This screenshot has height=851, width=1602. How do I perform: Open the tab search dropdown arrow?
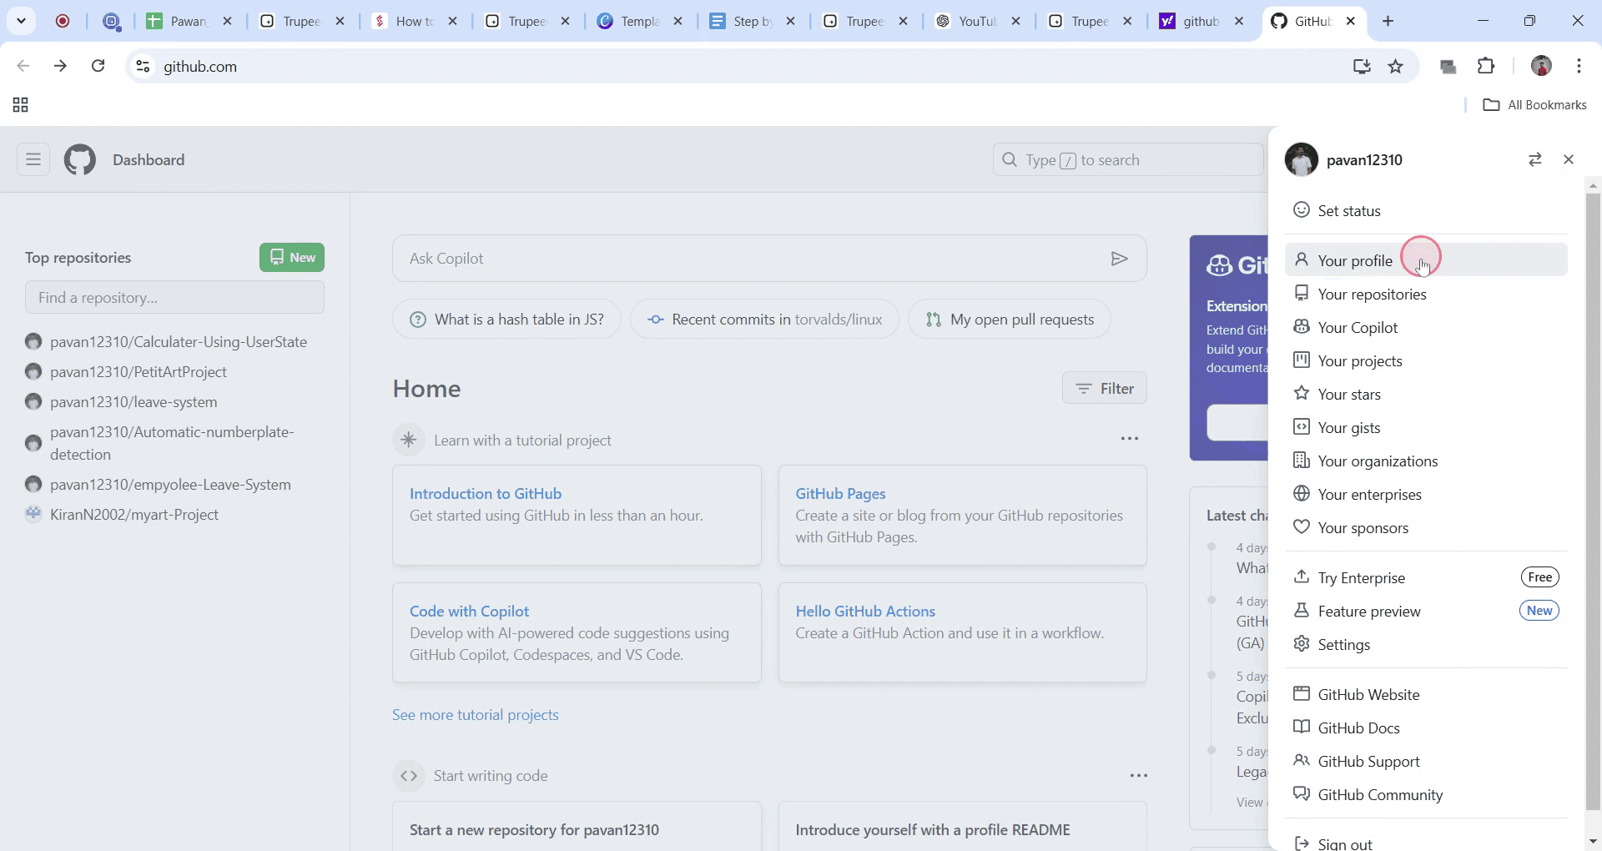[22, 21]
